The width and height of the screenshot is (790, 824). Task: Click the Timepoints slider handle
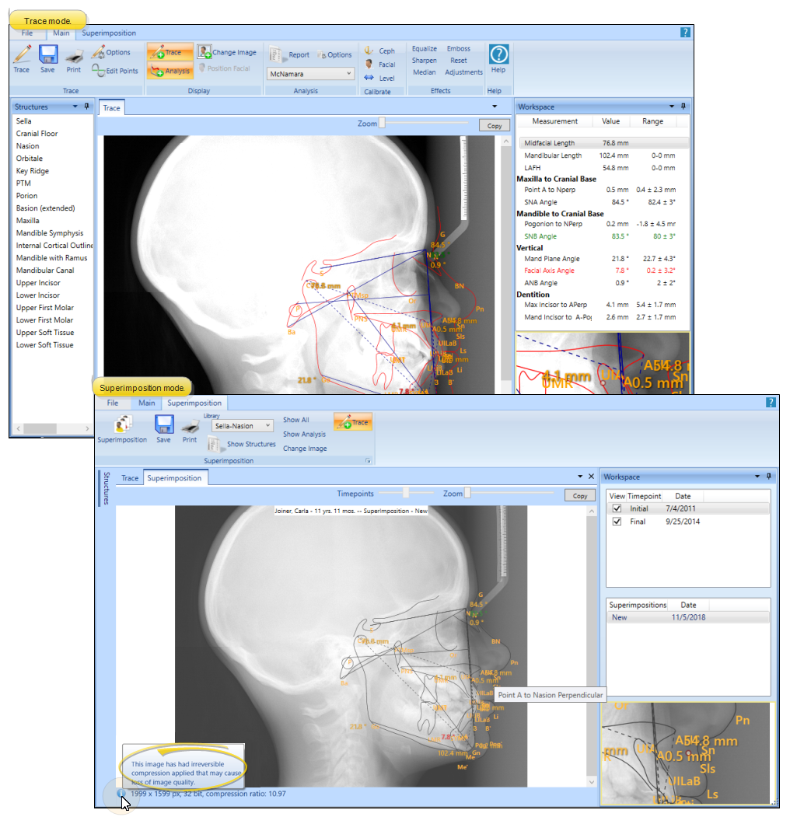point(405,493)
